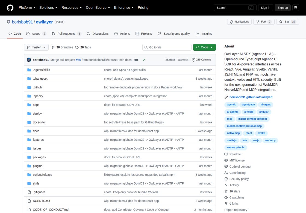Open the Solutions dropdown menu
306x213 pixels.
(48, 8)
